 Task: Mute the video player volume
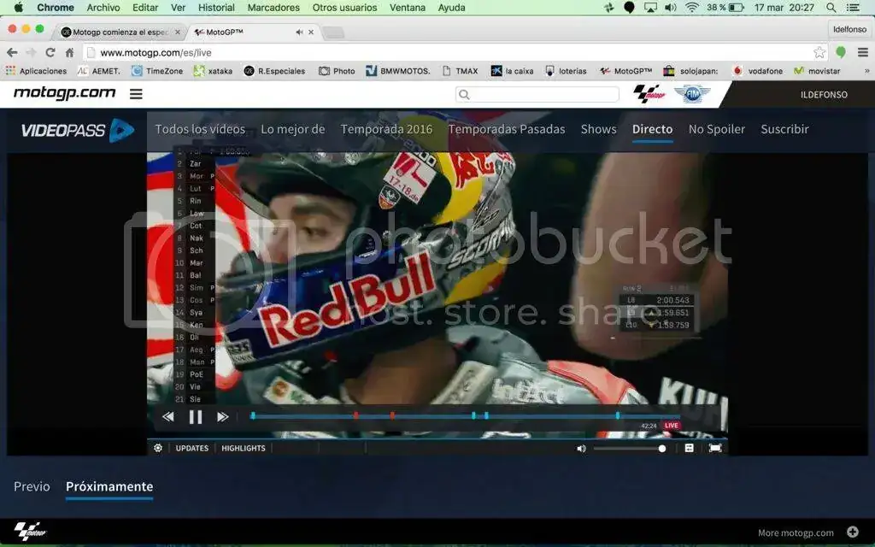(581, 448)
